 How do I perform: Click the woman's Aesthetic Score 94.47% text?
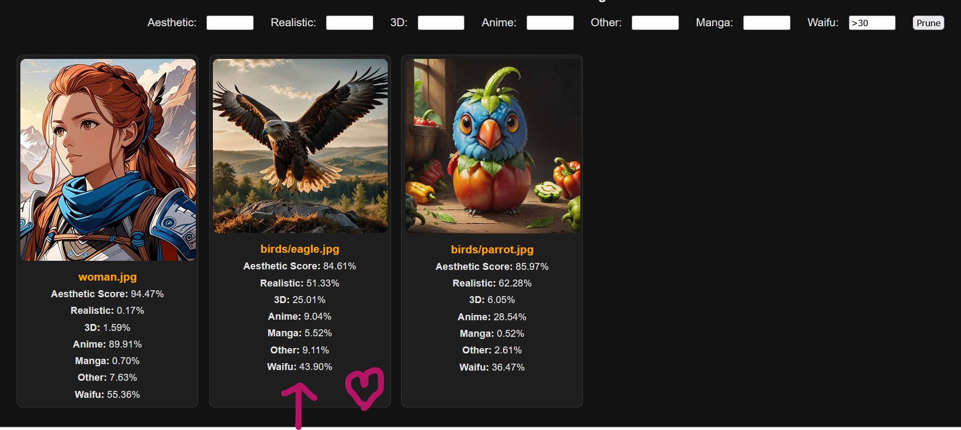point(107,294)
